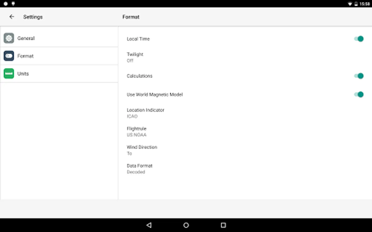Change the Wind Direction setting
Image resolution: width=372 pixels, height=232 pixels.
click(245, 150)
